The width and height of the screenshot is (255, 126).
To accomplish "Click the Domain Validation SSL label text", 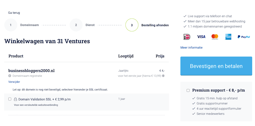I will pos(44,99).
